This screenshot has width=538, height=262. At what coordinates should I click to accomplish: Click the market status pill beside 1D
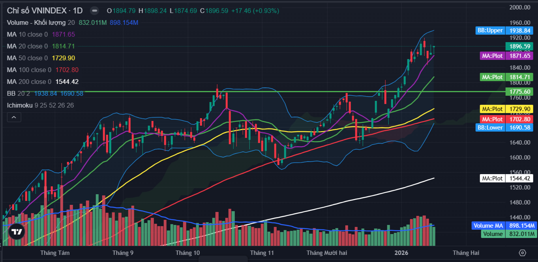click(94, 11)
